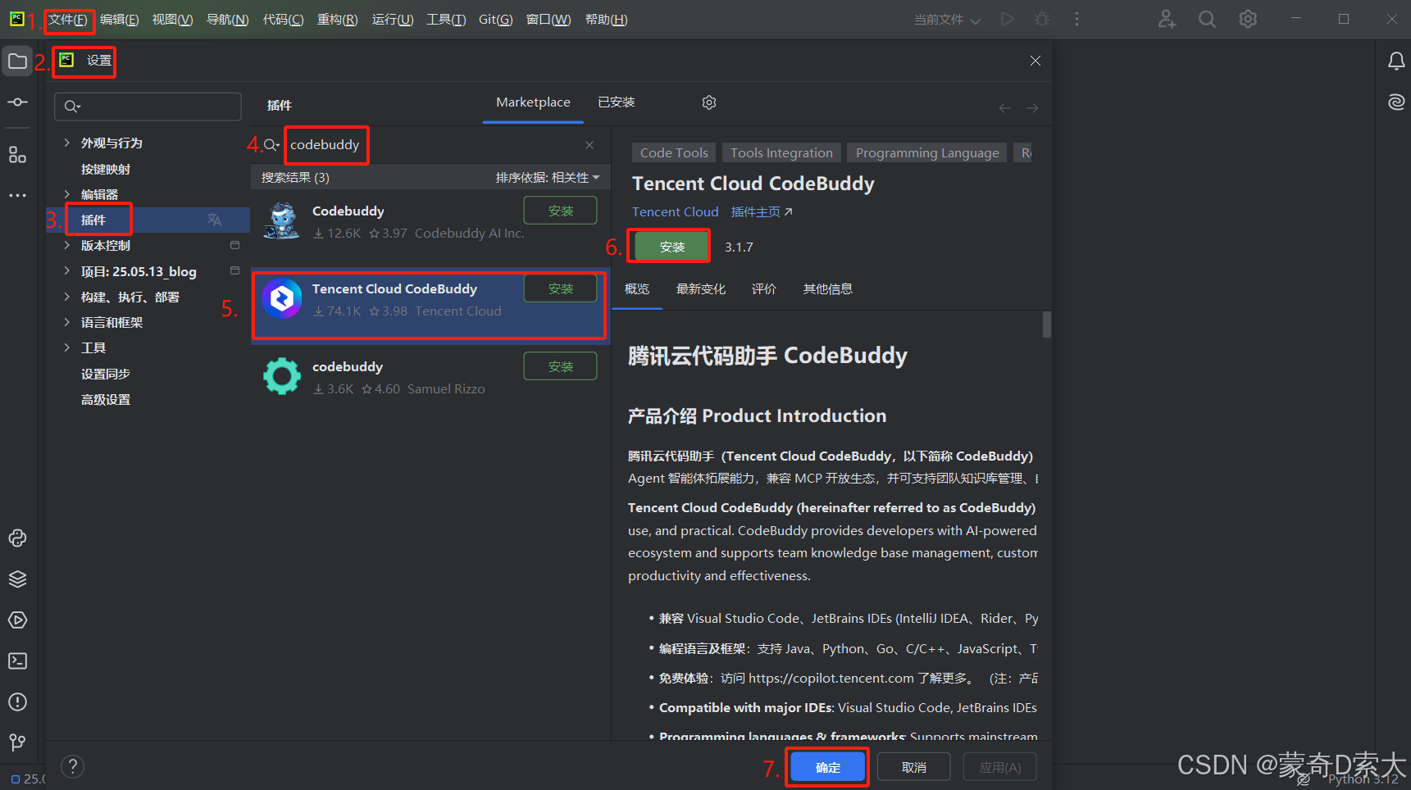Open the Code With Me add-user icon

pyautogui.click(x=1167, y=19)
